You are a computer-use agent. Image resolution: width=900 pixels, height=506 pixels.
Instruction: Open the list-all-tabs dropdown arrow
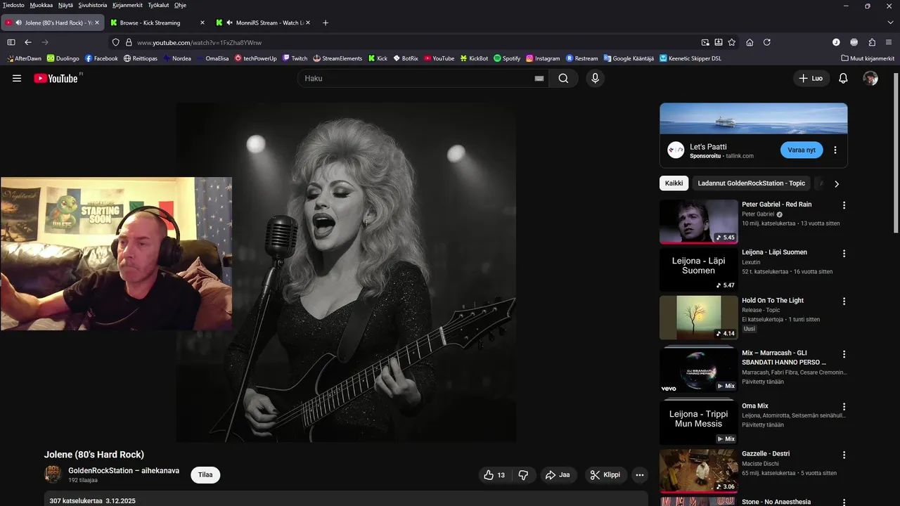(x=890, y=22)
